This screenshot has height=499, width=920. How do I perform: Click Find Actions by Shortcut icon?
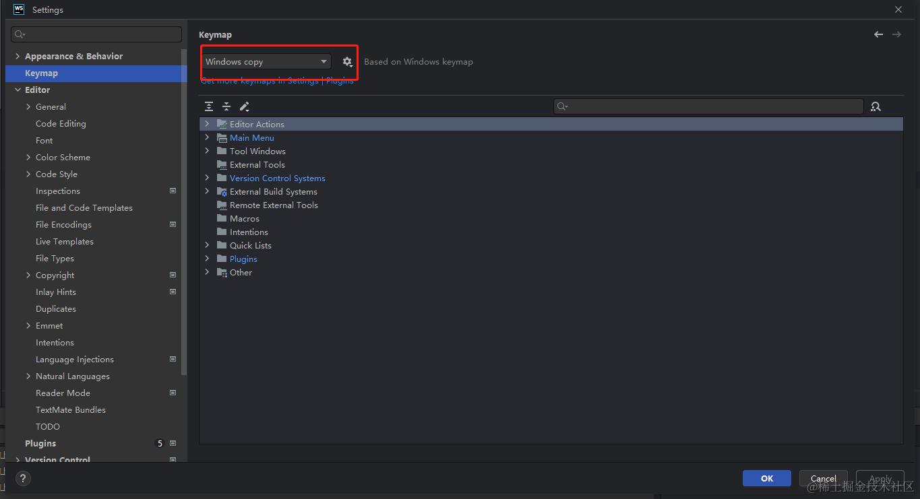876,106
